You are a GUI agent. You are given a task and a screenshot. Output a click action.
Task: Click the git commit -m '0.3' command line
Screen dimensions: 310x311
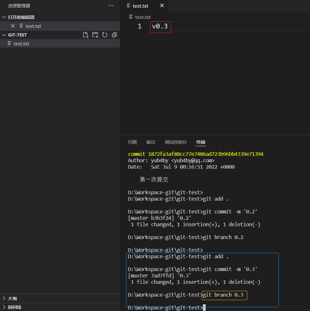193,269
